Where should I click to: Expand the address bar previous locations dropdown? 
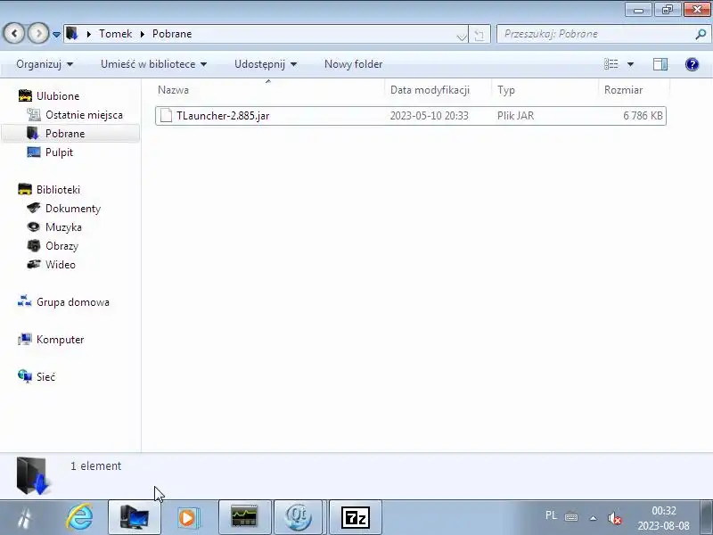[x=461, y=36]
